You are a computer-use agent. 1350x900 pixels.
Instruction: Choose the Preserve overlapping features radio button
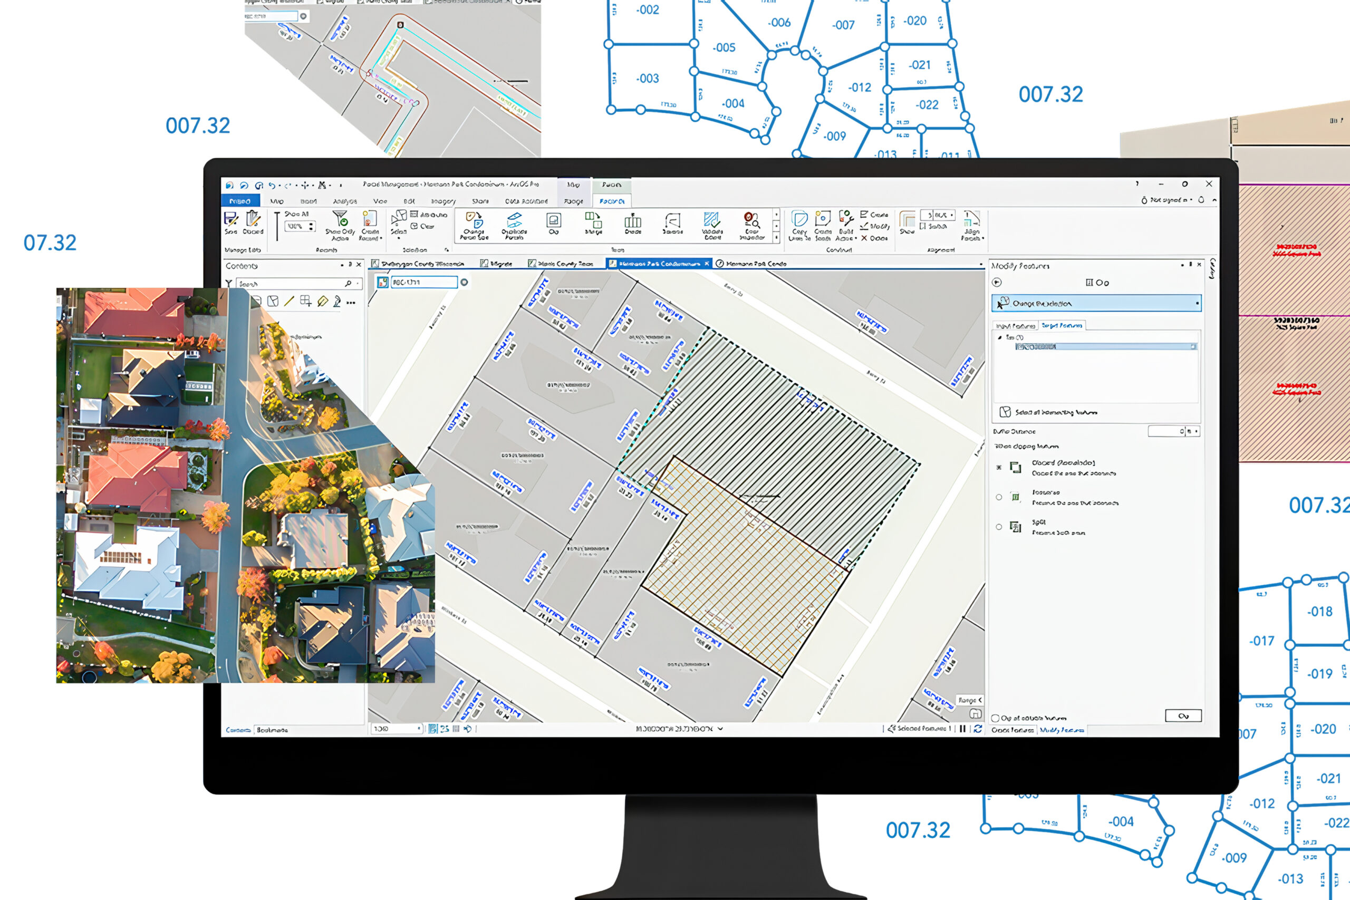[999, 497]
